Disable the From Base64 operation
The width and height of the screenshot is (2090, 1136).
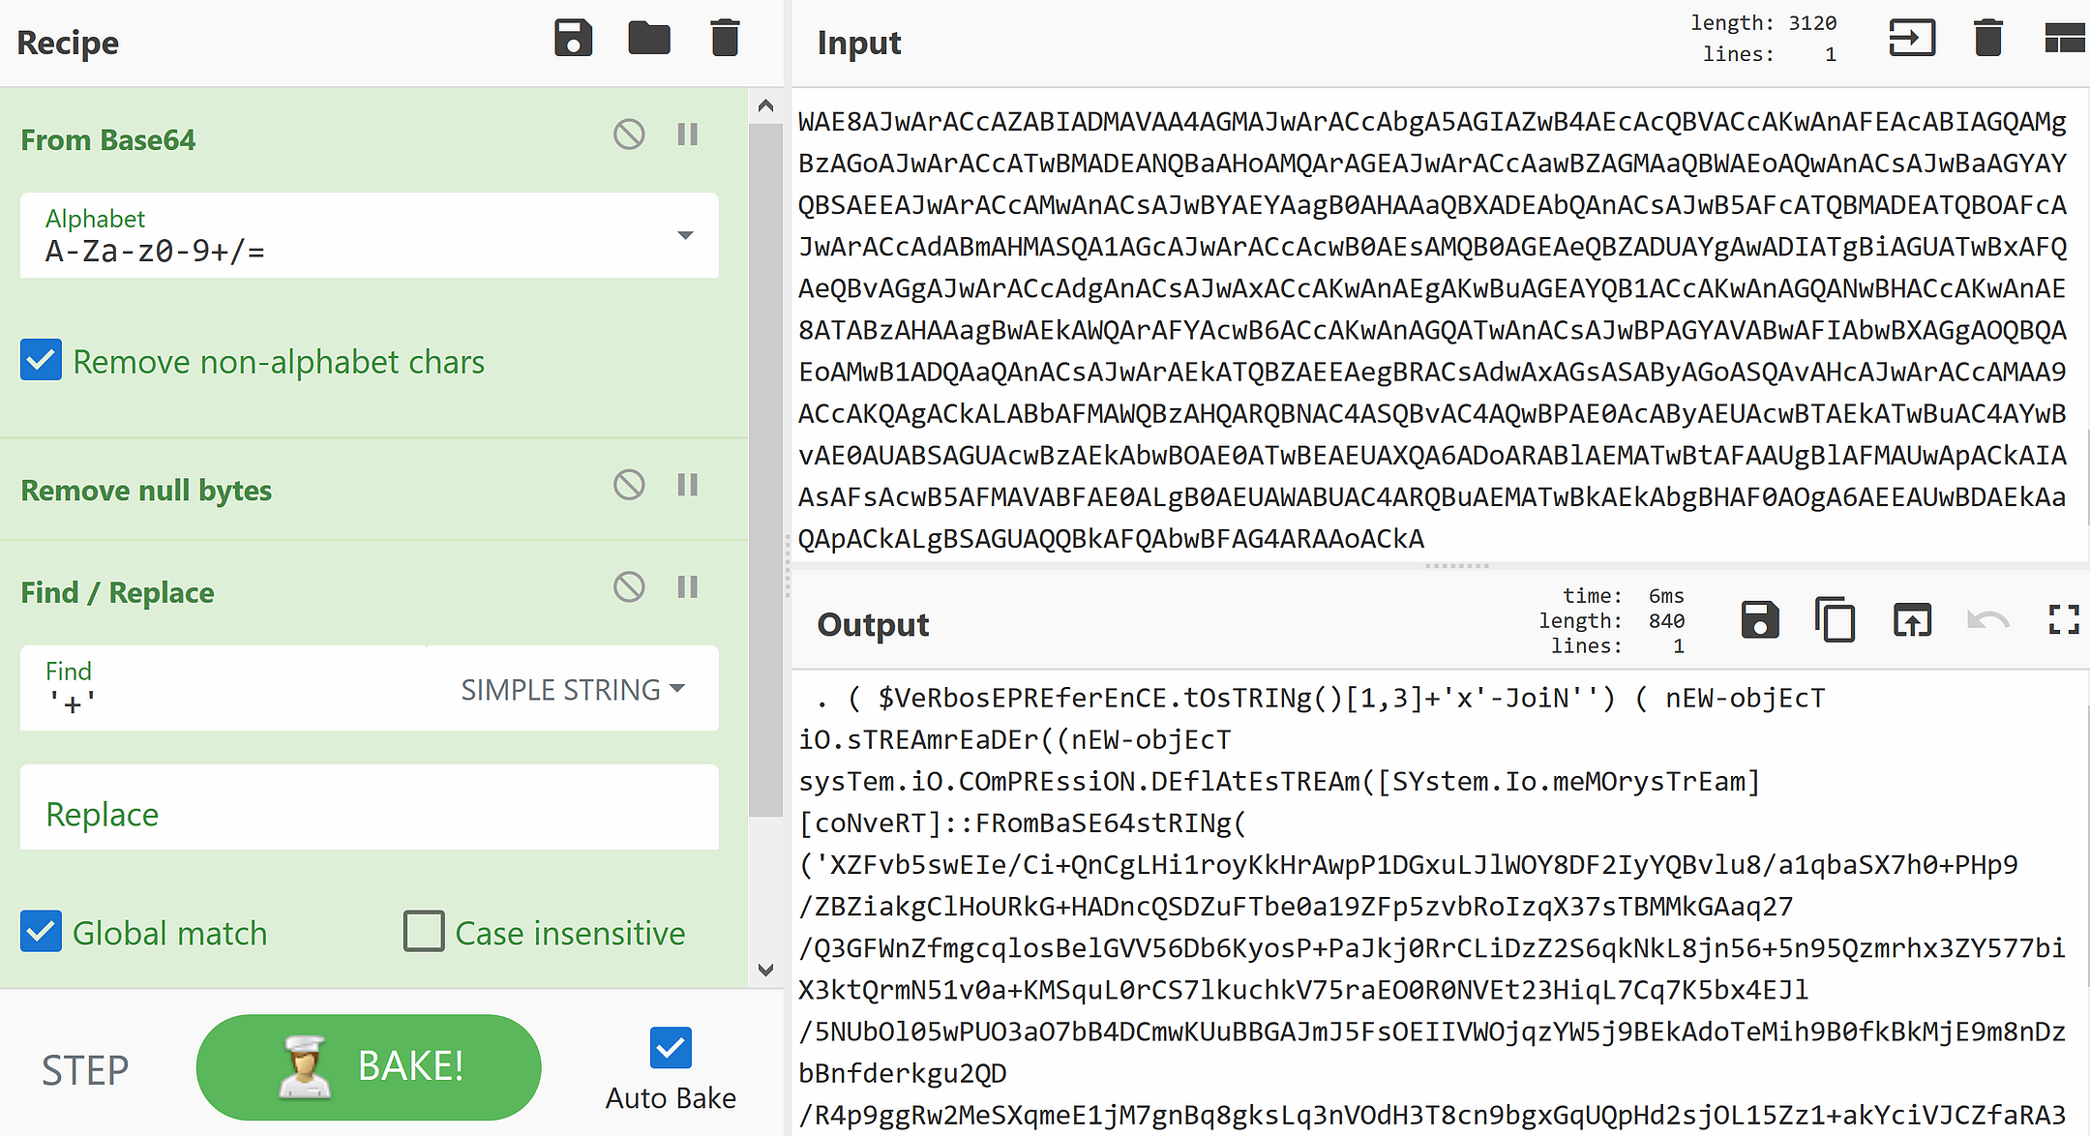tap(629, 135)
